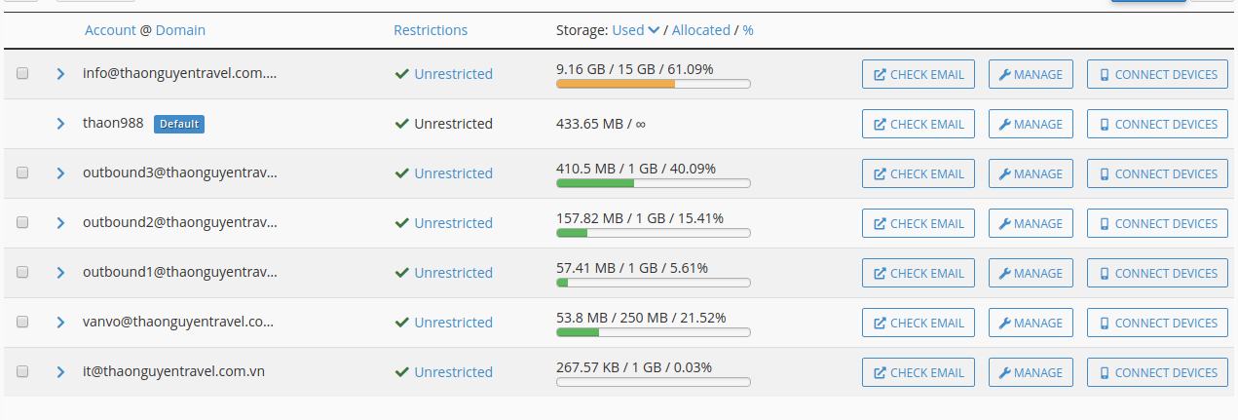Click phone icon in outbound3 Connect Devices button
1238x420 pixels.
(1105, 173)
